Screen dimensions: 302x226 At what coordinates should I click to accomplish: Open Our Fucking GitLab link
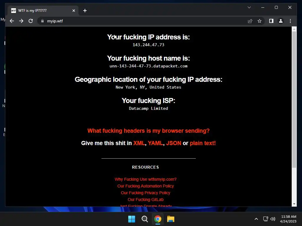click(x=146, y=200)
